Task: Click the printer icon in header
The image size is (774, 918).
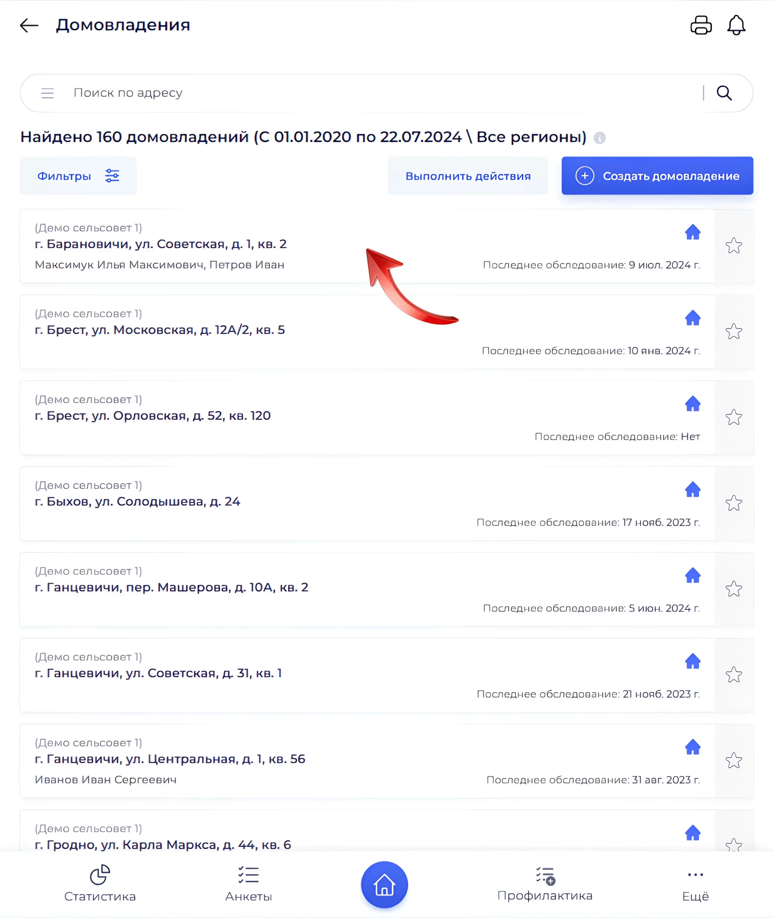Action: (701, 25)
